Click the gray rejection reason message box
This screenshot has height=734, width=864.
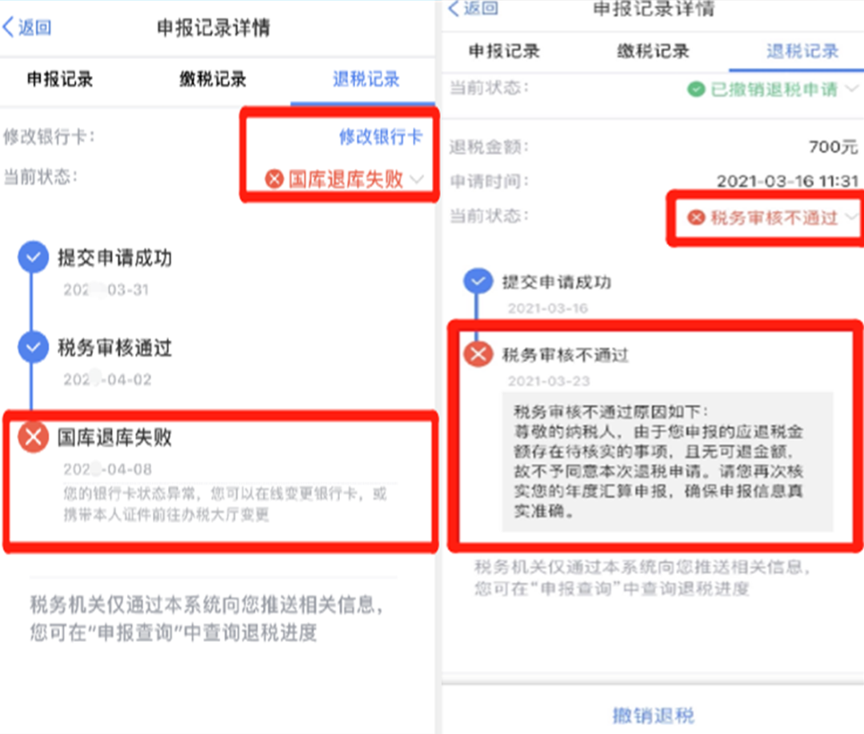[x=667, y=461]
